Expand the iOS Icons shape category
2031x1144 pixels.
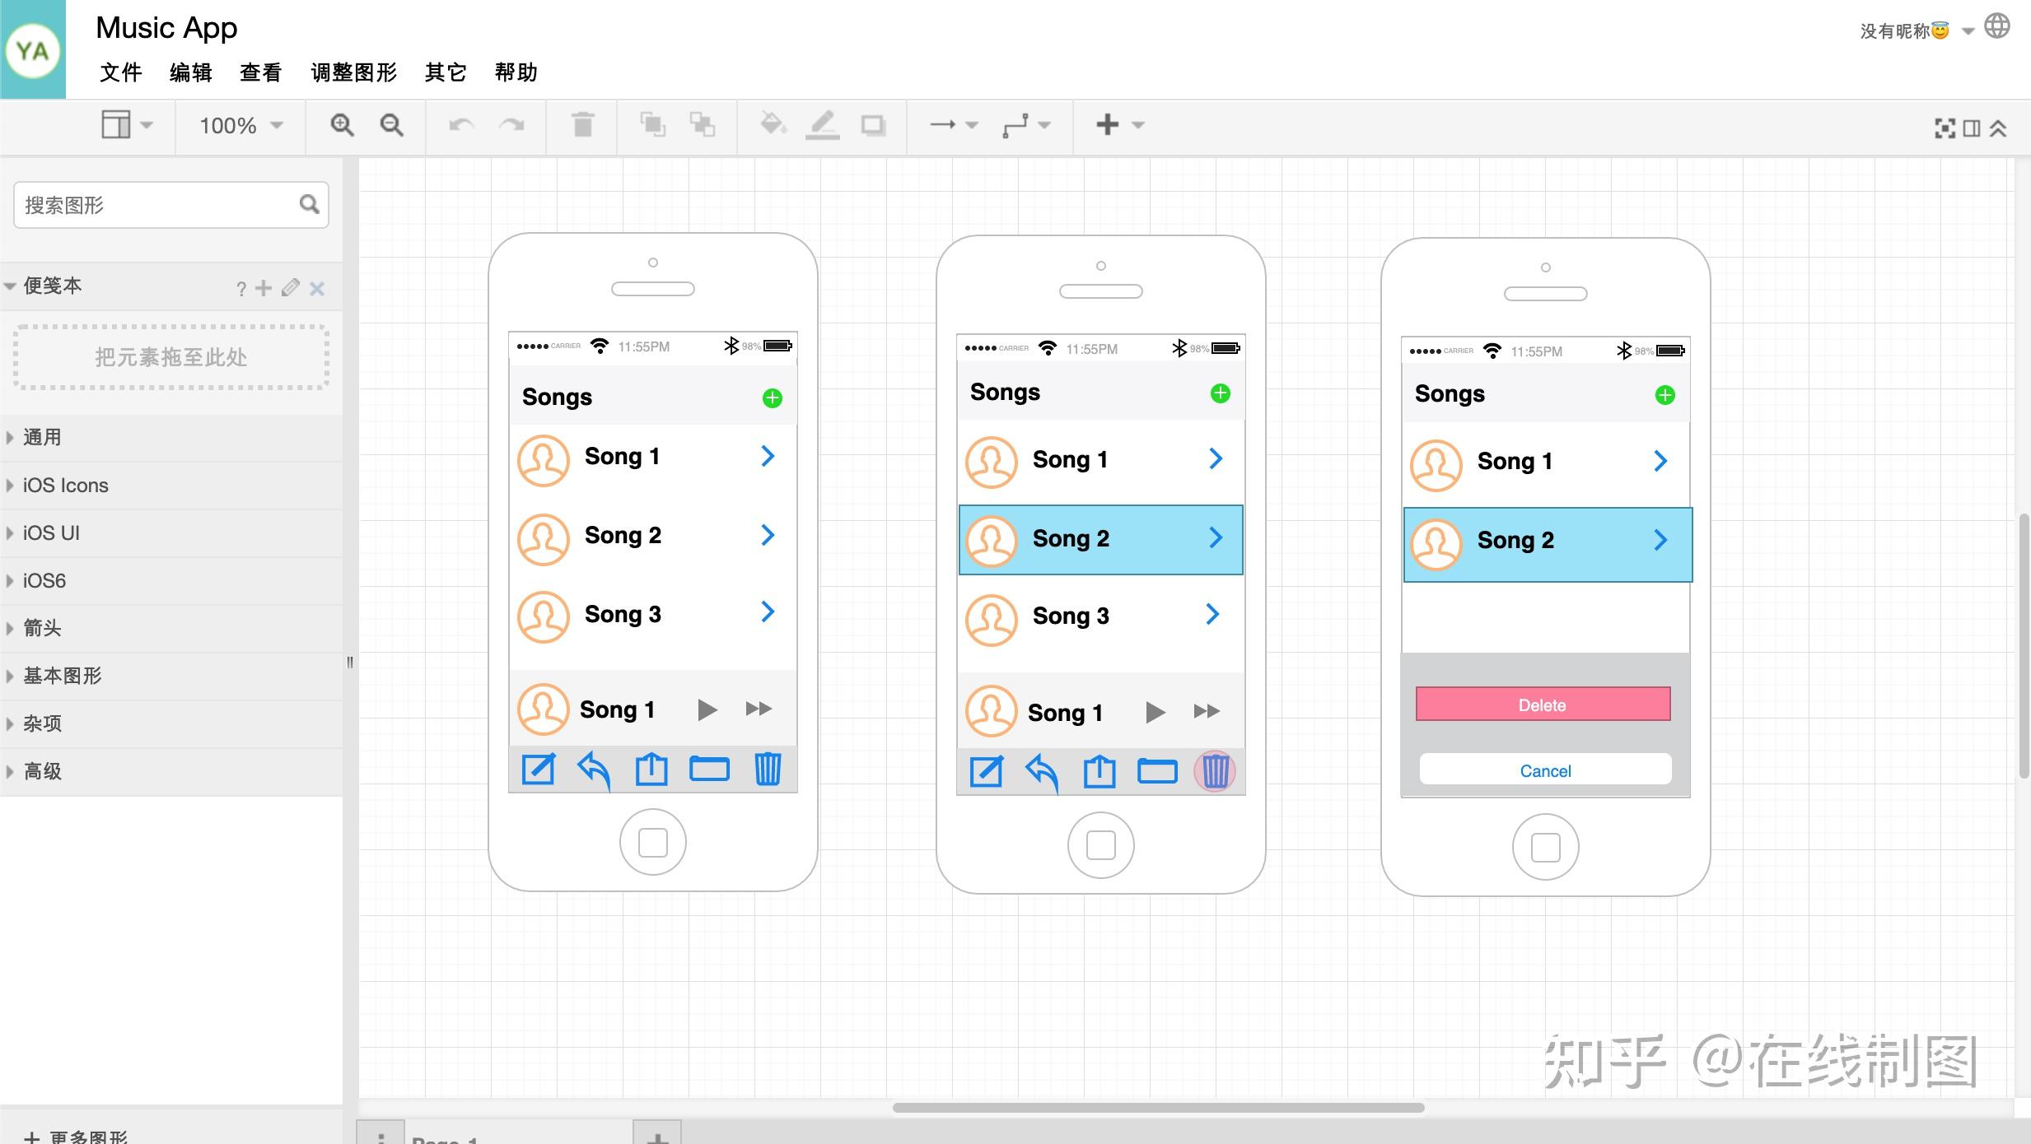click(66, 485)
